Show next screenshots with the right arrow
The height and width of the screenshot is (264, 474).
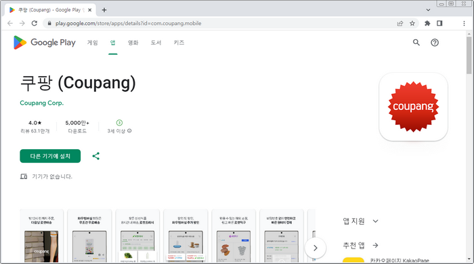(x=316, y=248)
